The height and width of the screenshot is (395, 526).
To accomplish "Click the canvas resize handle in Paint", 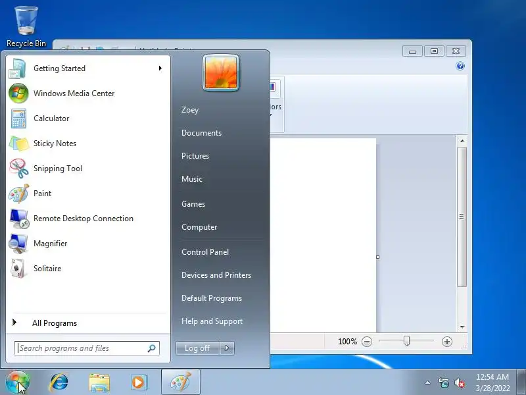I will (x=377, y=257).
